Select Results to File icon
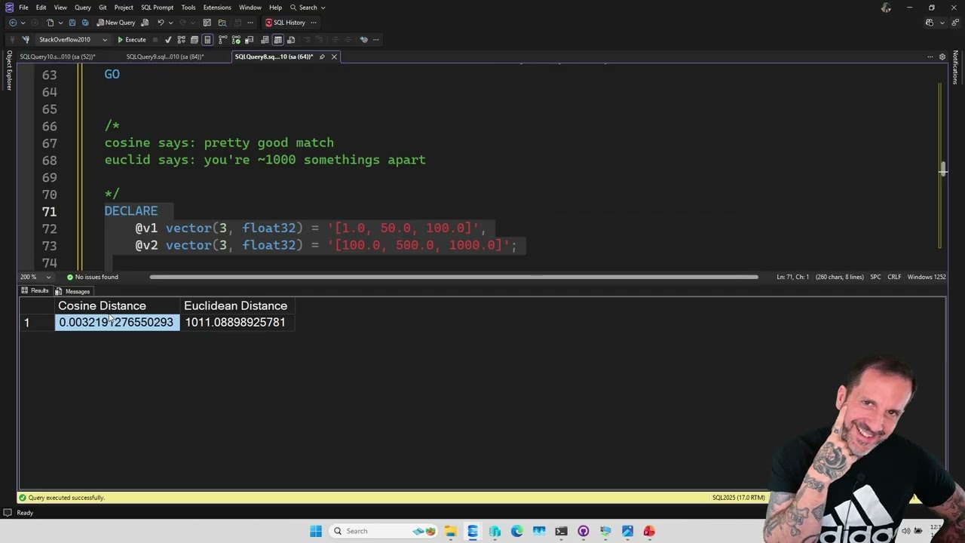The image size is (965, 543). [x=291, y=39]
